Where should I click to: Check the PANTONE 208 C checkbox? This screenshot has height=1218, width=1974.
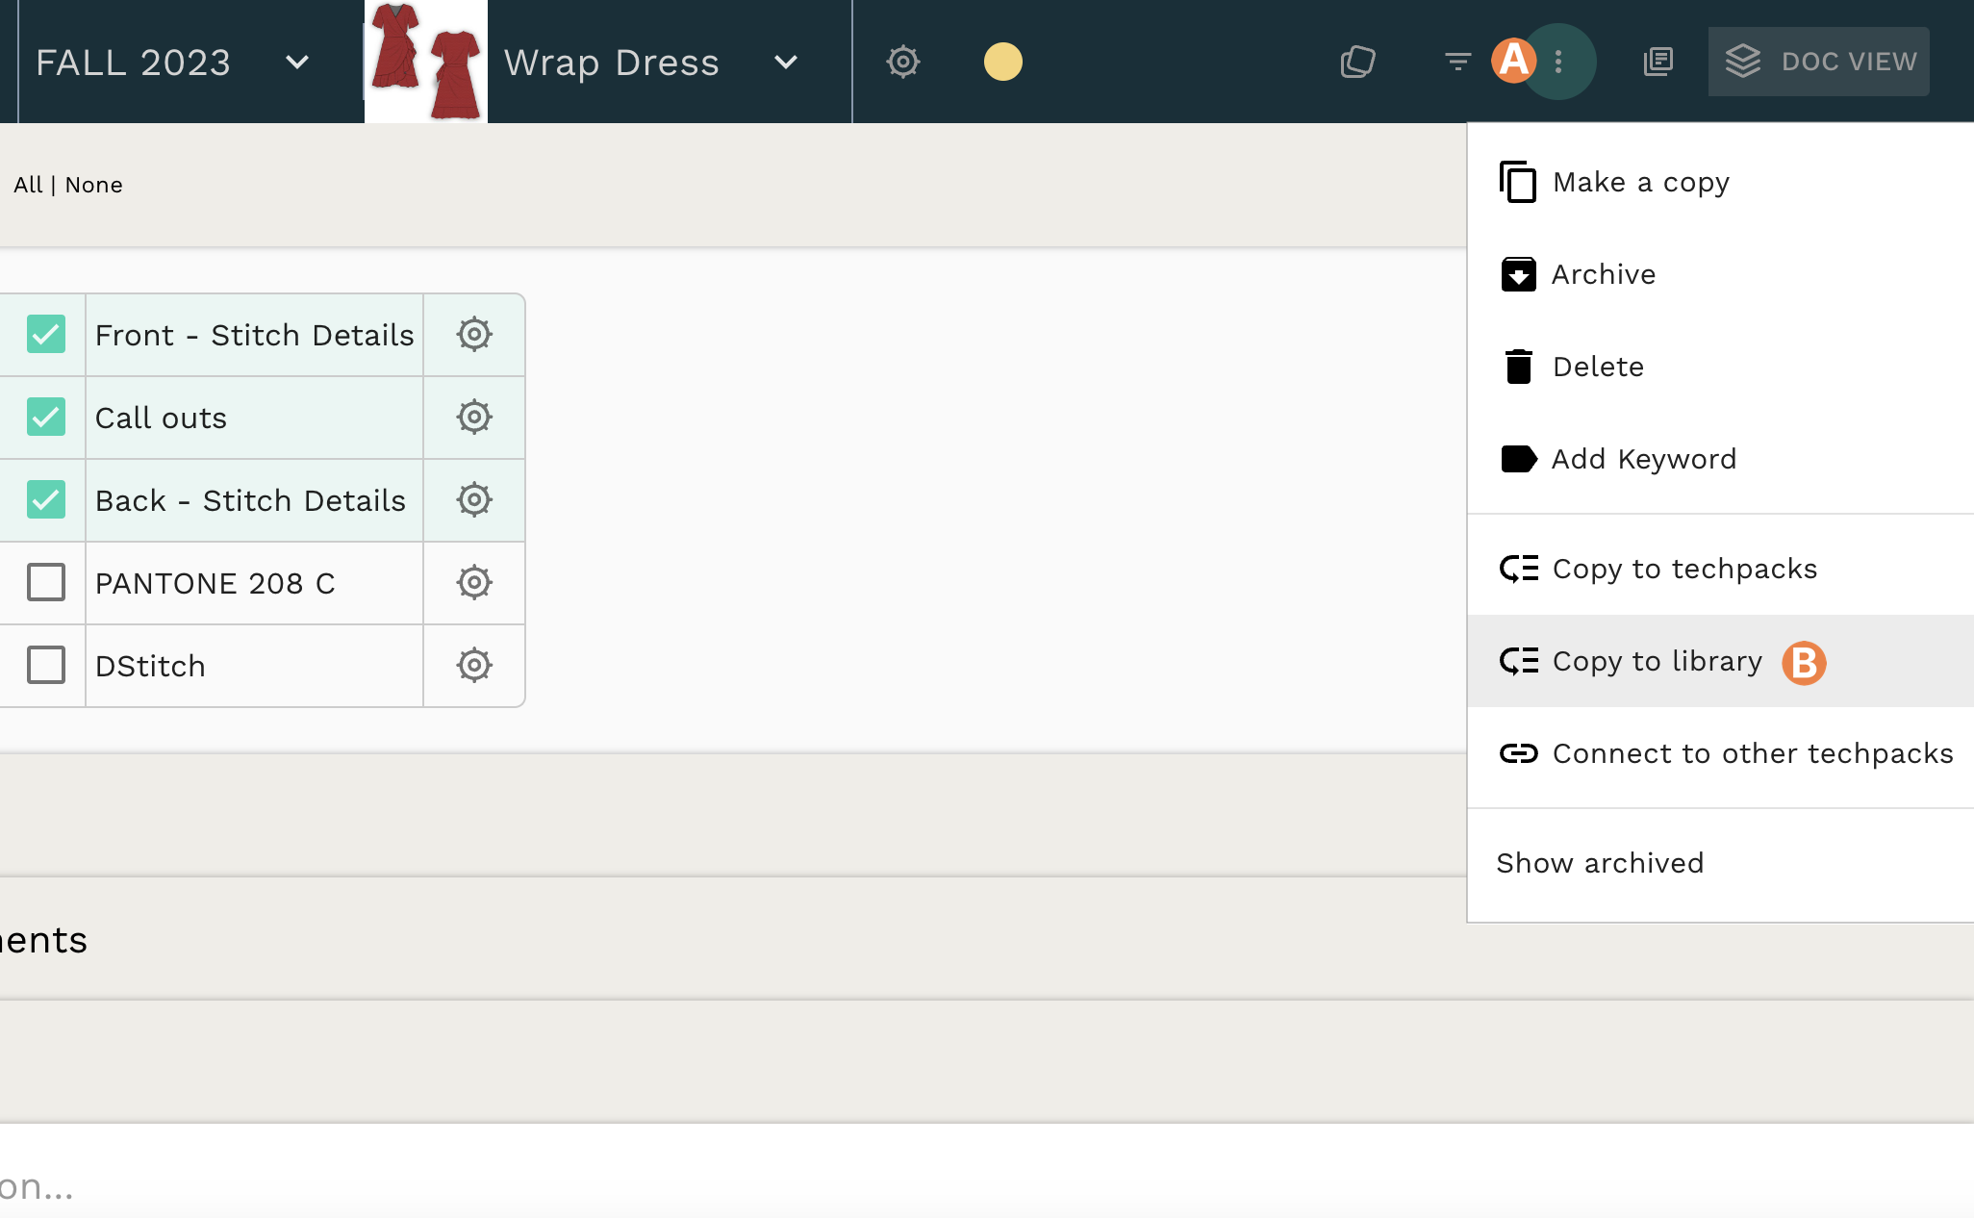46,583
